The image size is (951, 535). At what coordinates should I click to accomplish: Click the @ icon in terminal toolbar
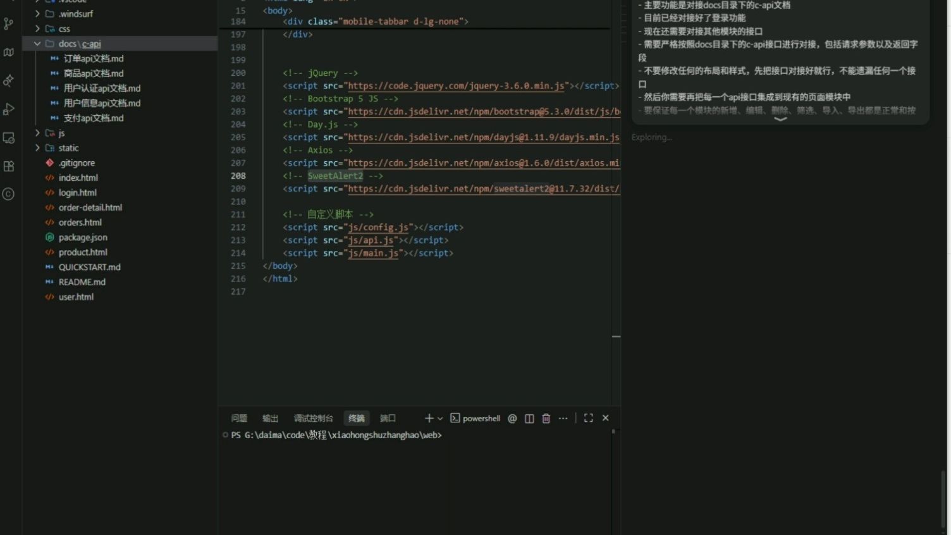point(512,418)
